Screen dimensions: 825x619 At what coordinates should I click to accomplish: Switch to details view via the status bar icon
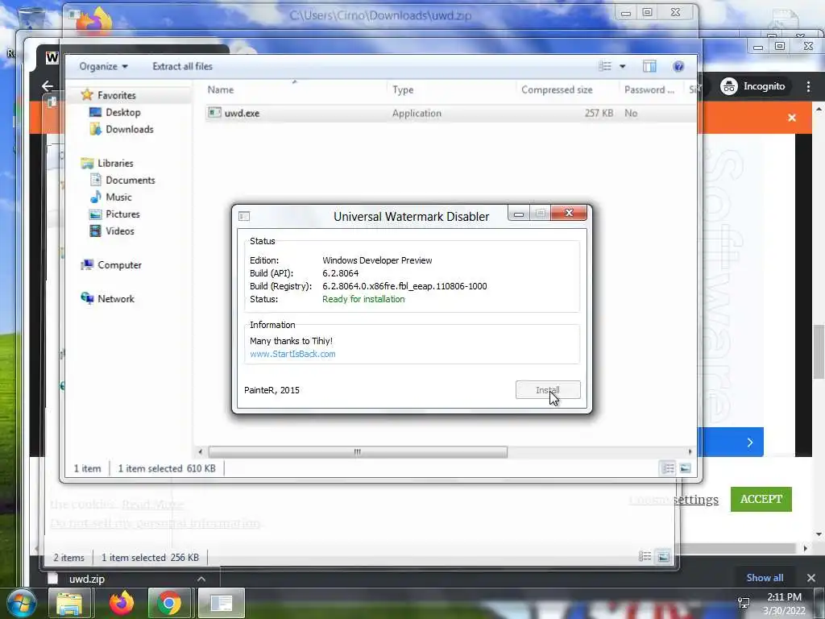tap(668, 468)
